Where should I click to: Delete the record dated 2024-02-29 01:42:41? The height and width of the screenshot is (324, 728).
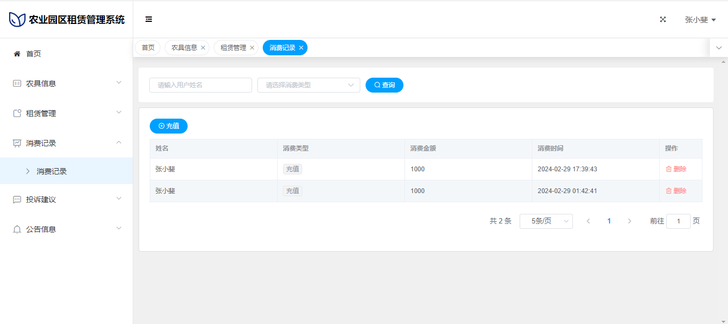coord(676,191)
